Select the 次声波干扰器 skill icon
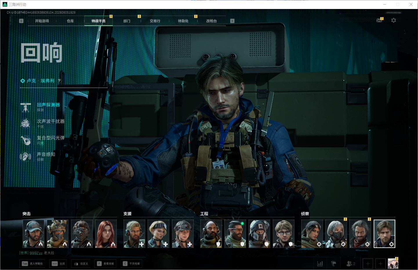 tap(26, 123)
